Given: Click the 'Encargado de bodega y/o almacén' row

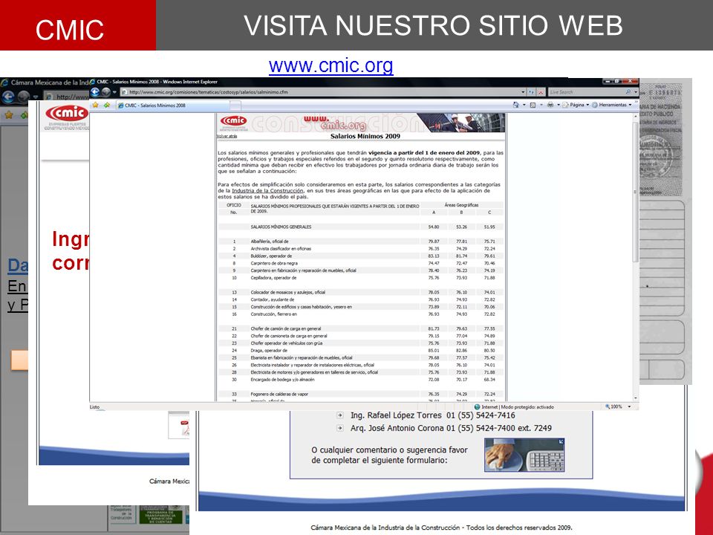Looking at the screenshot, I should tap(361, 380).
